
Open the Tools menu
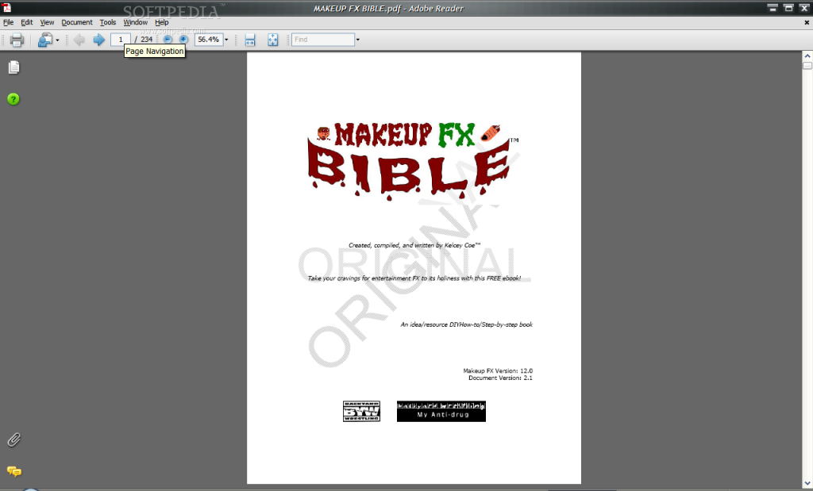click(x=108, y=22)
